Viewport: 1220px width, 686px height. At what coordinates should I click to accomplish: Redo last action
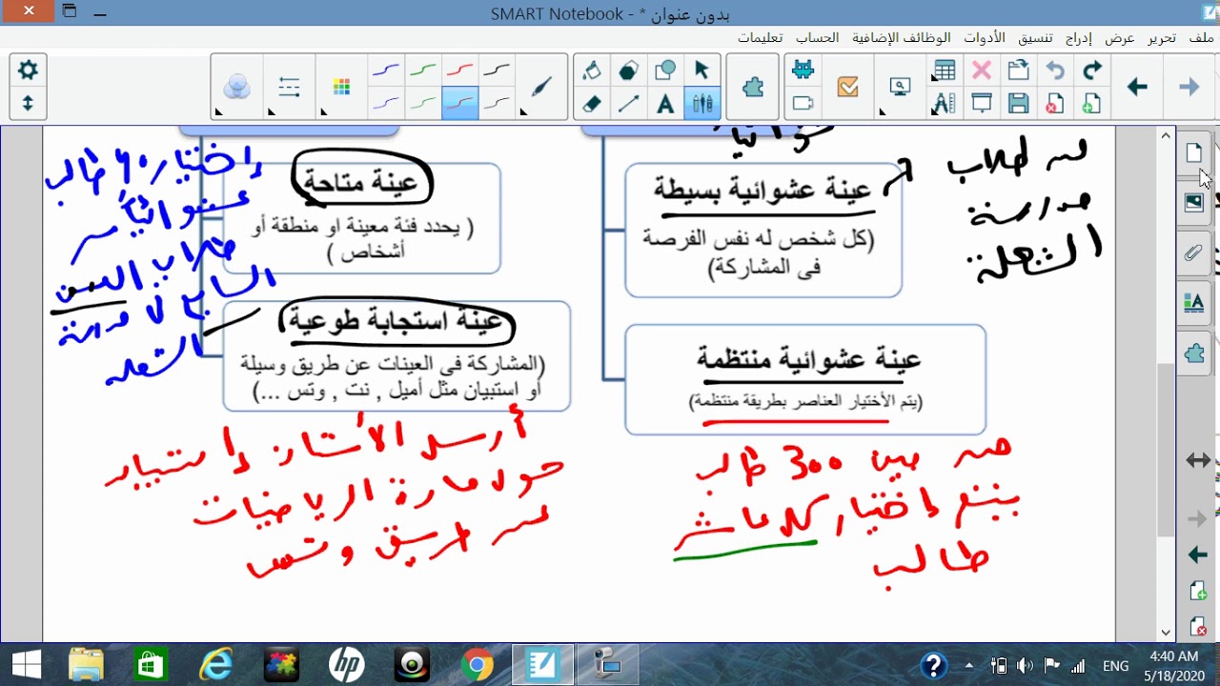1092,71
